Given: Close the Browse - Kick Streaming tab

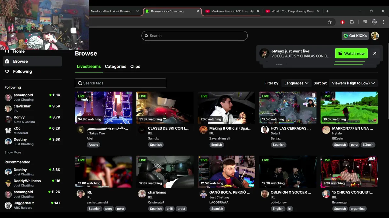Looking at the screenshot, I should point(198,11).
